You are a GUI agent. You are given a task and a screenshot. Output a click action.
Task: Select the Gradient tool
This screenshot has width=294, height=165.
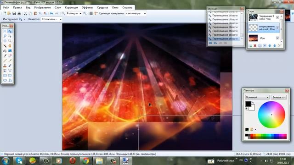tap(10, 51)
